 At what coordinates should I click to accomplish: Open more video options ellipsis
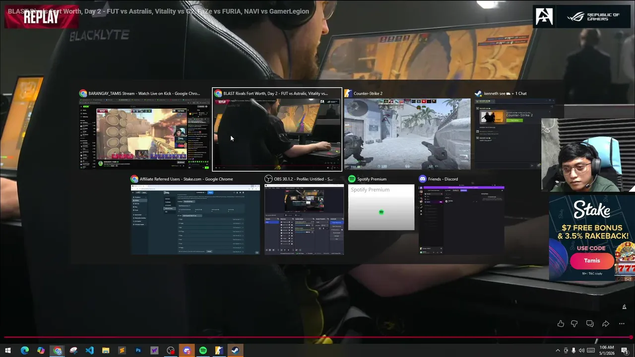tap(622, 324)
